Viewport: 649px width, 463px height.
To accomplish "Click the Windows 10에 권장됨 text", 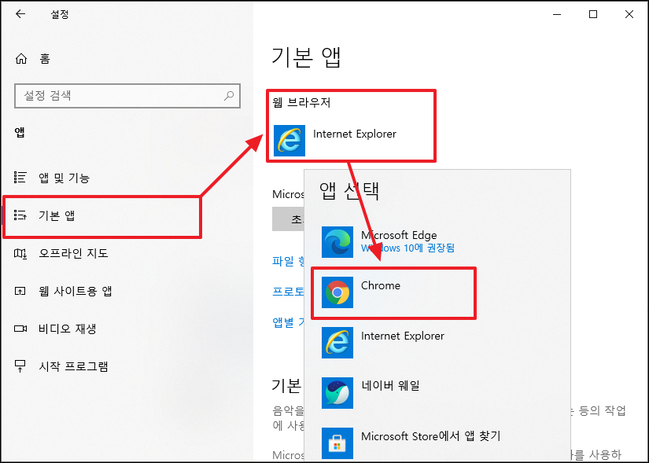I will click(x=407, y=248).
